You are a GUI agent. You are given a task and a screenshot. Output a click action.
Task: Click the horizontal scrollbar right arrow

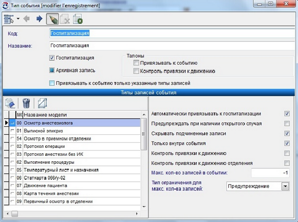point(137,214)
